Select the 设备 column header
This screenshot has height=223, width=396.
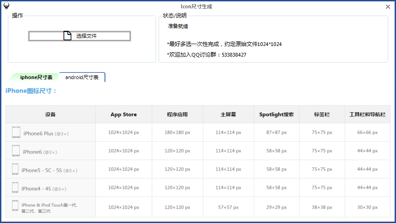click(x=51, y=114)
